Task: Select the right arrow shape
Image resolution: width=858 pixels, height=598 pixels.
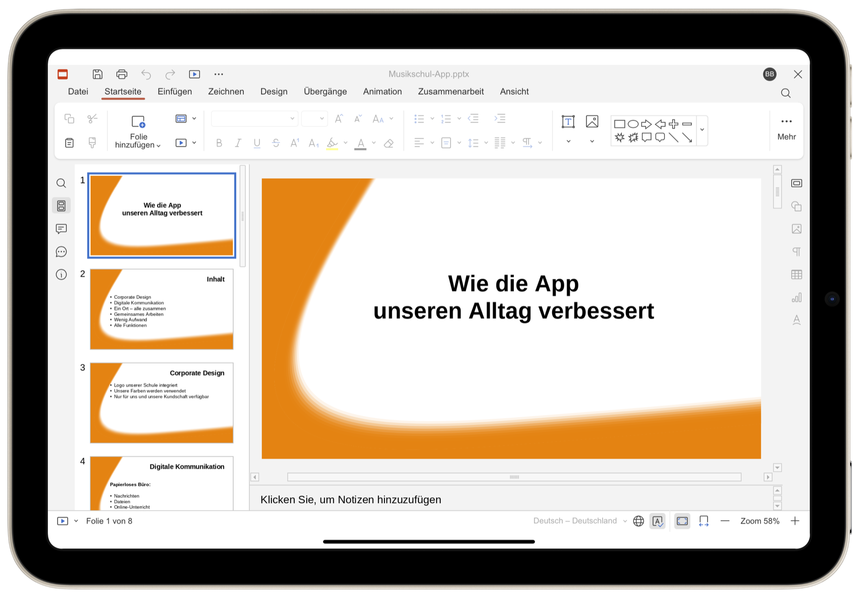Action: coord(647,124)
